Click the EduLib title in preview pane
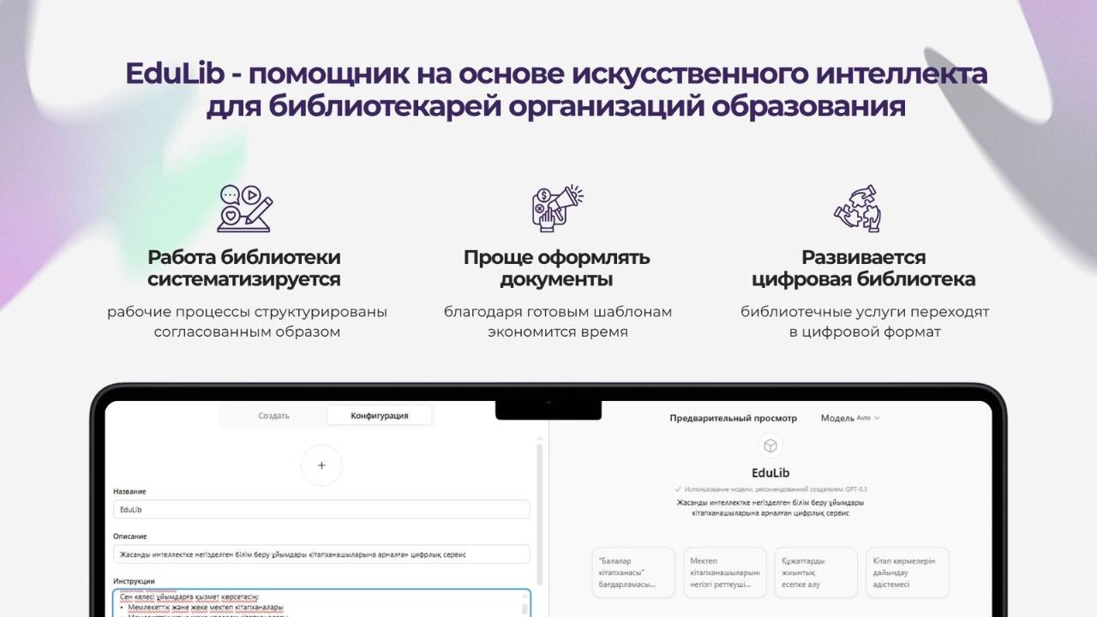 point(770,473)
